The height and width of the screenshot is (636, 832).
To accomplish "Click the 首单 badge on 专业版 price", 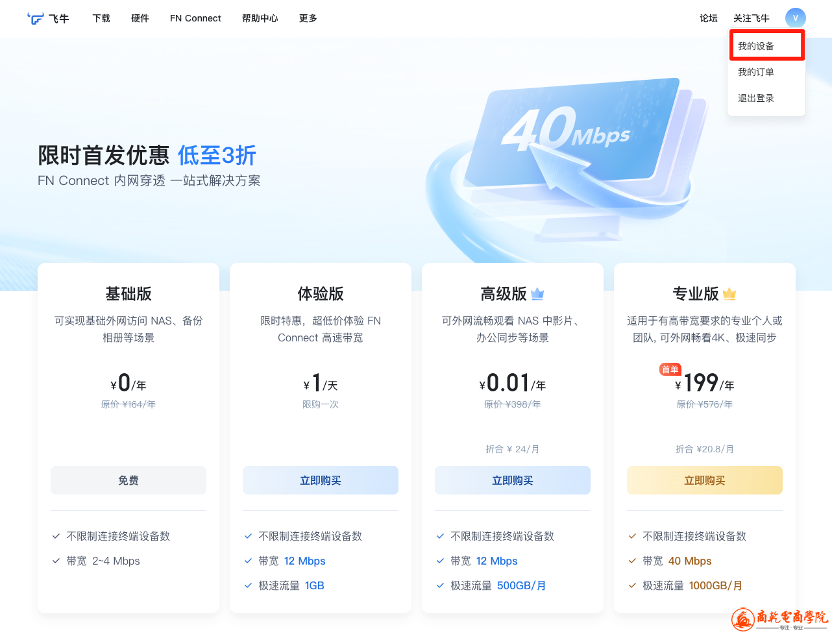I will coord(670,369).
